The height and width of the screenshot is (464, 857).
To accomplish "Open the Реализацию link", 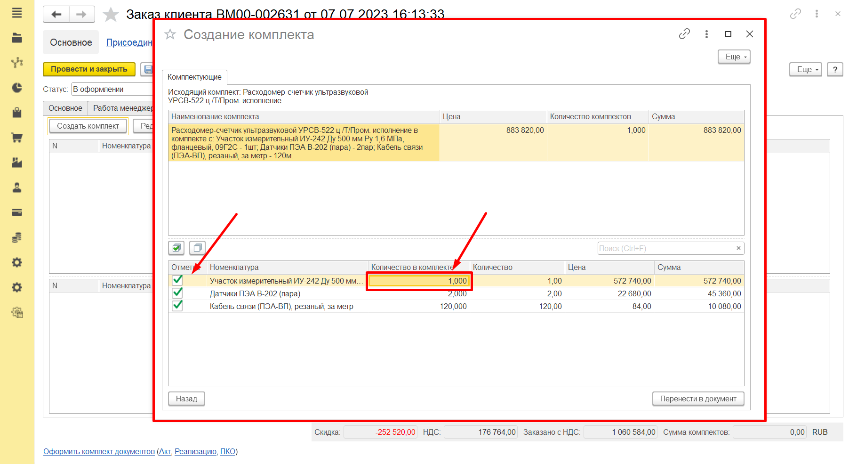I will (x=196, y=451).
